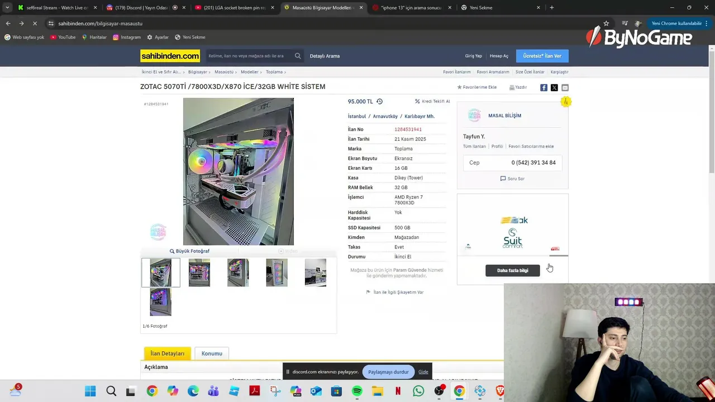Click Favori Satıcılarıma ekle
This screenshot has height=402, width=715.
point(531,146)
